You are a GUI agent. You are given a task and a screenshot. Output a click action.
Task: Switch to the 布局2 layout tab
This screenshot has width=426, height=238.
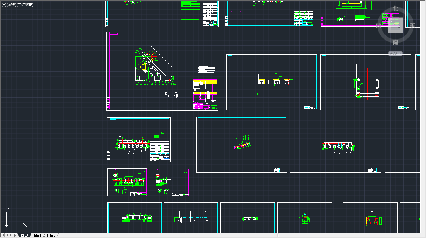click(x=51, y=235)
